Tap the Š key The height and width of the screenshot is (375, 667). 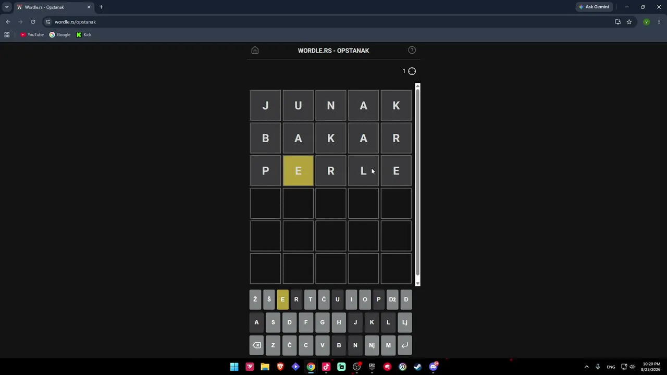click(269, 299)
